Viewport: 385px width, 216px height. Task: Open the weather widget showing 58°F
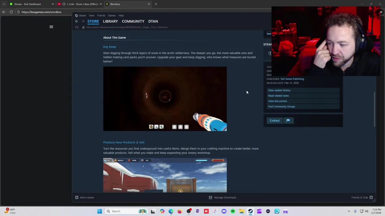pos(10,211)
